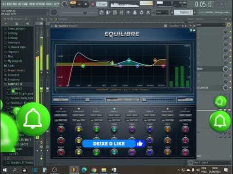Viewport: 233px width, 174px height.
Task: Open the Pattern 1 selector
Action: (x=183, y=13)
